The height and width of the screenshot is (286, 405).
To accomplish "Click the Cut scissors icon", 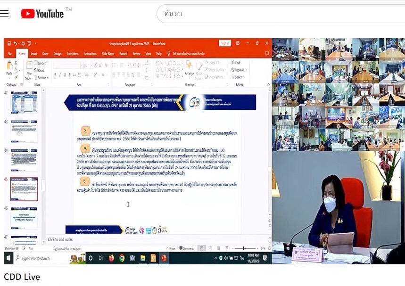I will tap(16, 63).
